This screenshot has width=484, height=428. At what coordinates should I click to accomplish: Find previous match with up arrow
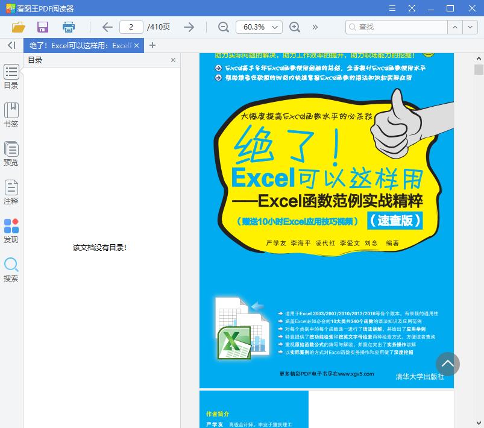click(x=455, y=27)
